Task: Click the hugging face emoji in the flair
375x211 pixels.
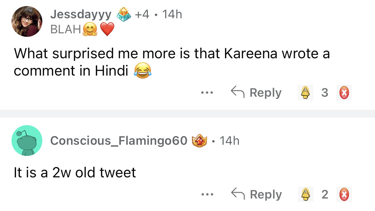Action: point(89,30)
